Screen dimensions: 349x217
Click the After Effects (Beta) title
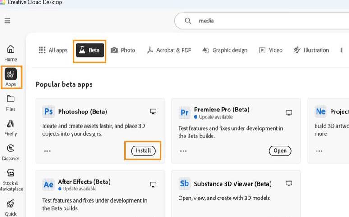(x=84, y=182)
